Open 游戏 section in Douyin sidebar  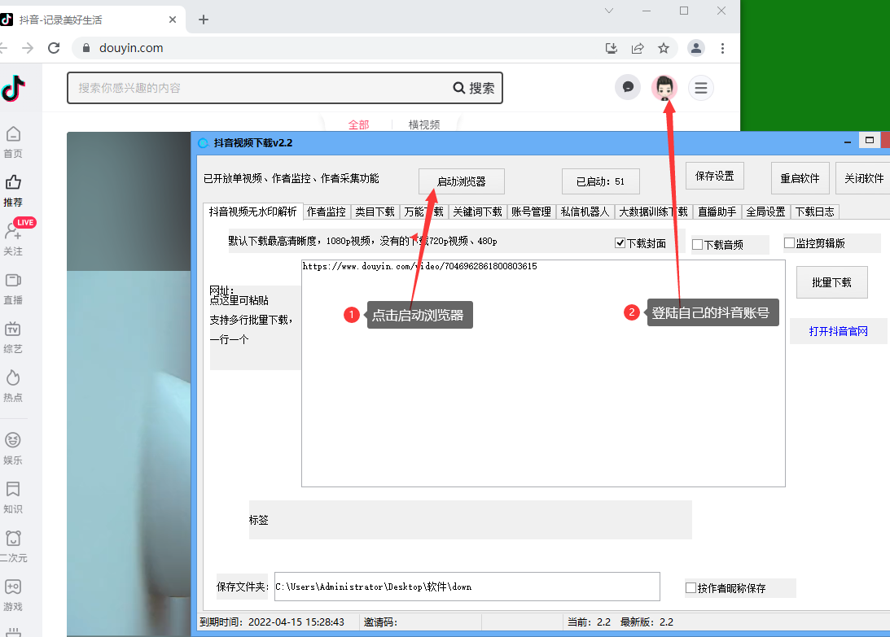[x=13, y=595]
